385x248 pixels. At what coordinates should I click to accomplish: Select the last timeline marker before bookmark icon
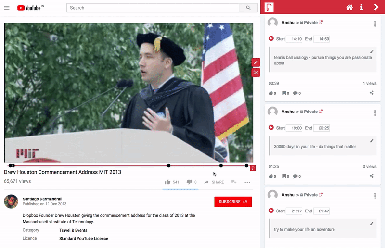246,166
